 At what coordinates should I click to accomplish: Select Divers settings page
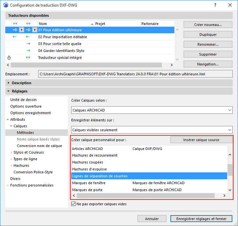[x=15, y=179]
